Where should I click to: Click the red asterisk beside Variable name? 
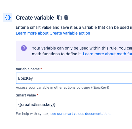click(41, 69)
